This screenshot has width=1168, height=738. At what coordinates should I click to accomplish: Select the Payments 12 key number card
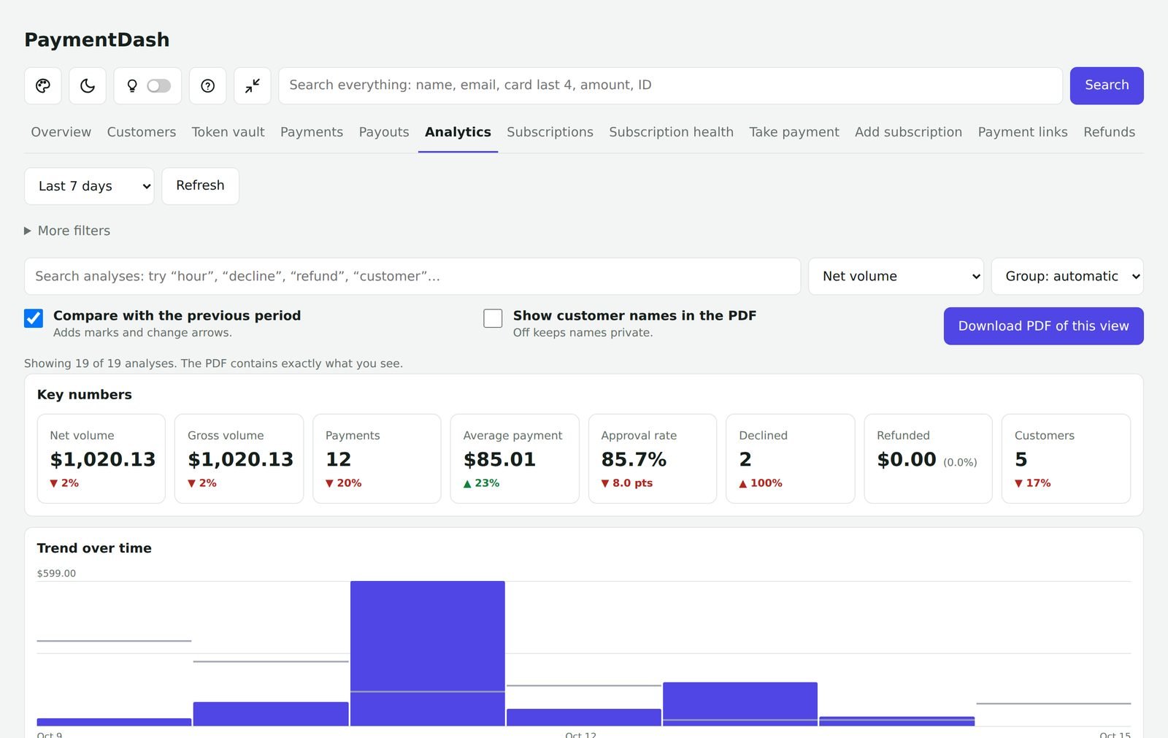pyautogui.click(x=377, y=458)
